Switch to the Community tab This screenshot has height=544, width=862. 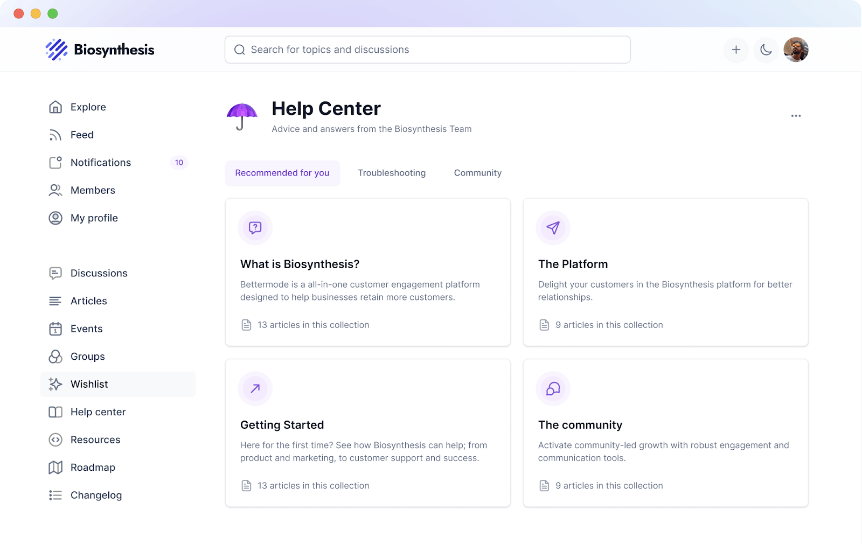[478, 173]
